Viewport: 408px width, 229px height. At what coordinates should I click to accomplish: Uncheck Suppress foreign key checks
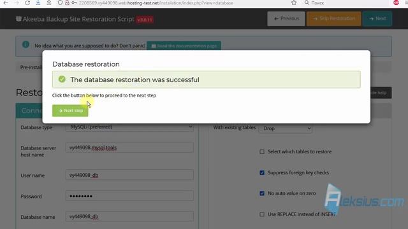262,172
